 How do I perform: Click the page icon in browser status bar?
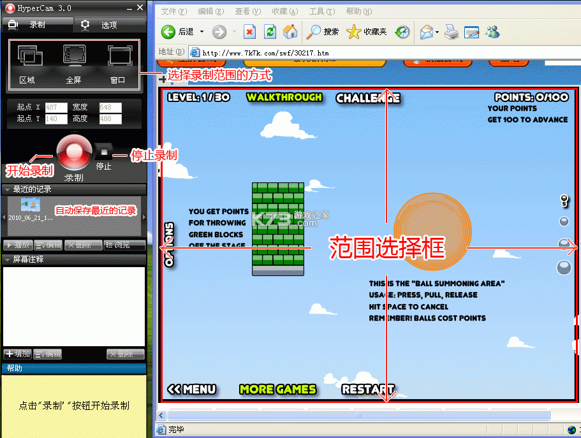point(161,430)
